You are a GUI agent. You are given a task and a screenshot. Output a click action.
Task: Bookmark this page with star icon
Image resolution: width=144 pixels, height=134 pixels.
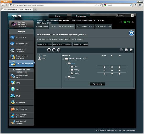96,5
